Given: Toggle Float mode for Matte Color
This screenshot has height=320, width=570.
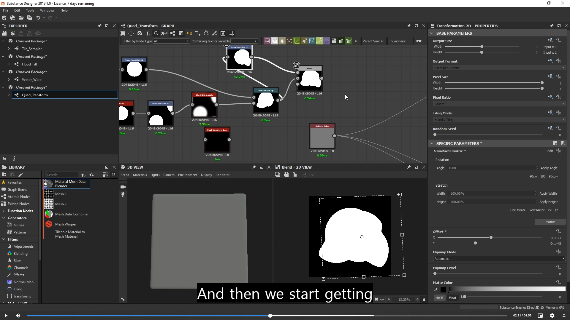Looking at the screenshot, I should [452, 298].
